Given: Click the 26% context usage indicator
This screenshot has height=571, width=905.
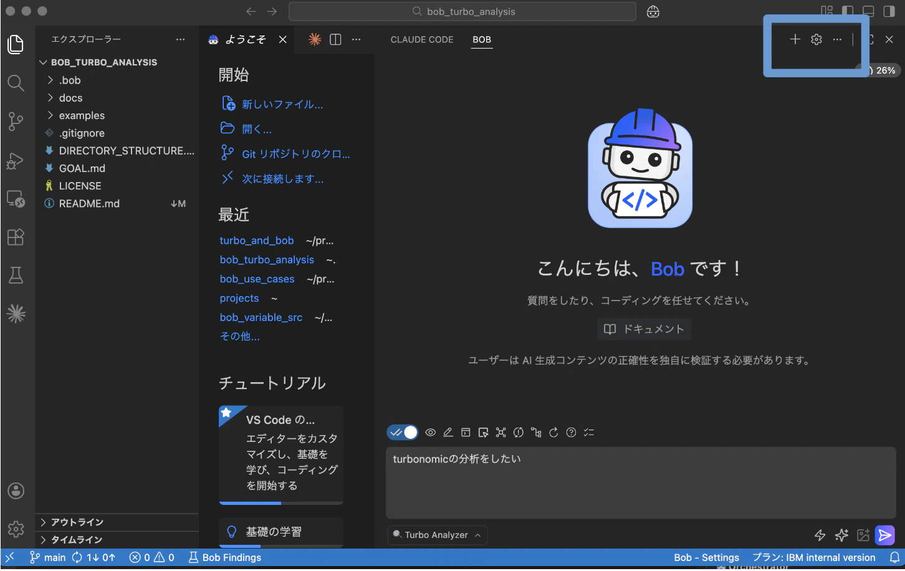Looking at the screenshot, I should pos(881,70).
